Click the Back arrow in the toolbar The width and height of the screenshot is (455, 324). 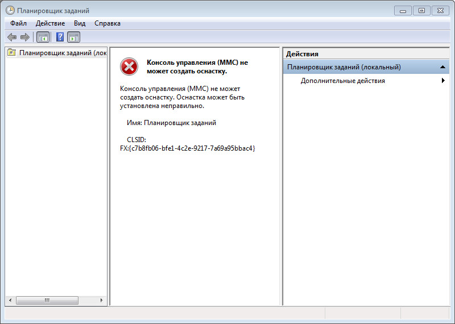coord(11,37)
